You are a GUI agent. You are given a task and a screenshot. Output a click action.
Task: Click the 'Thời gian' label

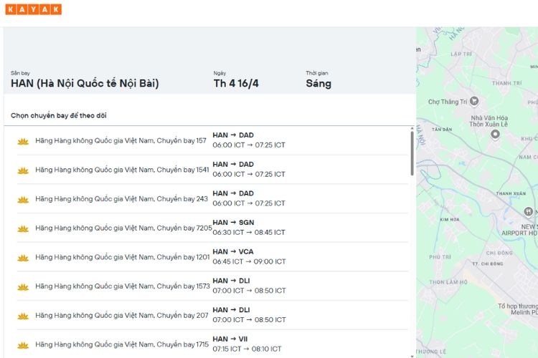pyautogui.click(x=317, y=73)
